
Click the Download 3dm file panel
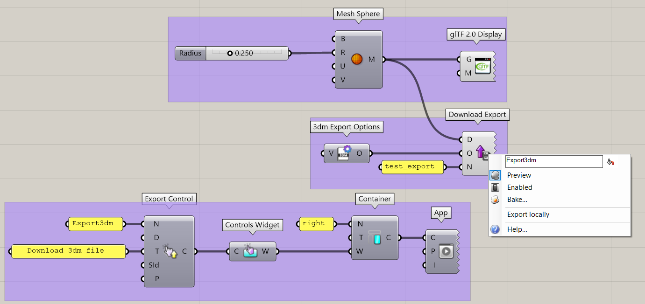click(x=68, y=251)
